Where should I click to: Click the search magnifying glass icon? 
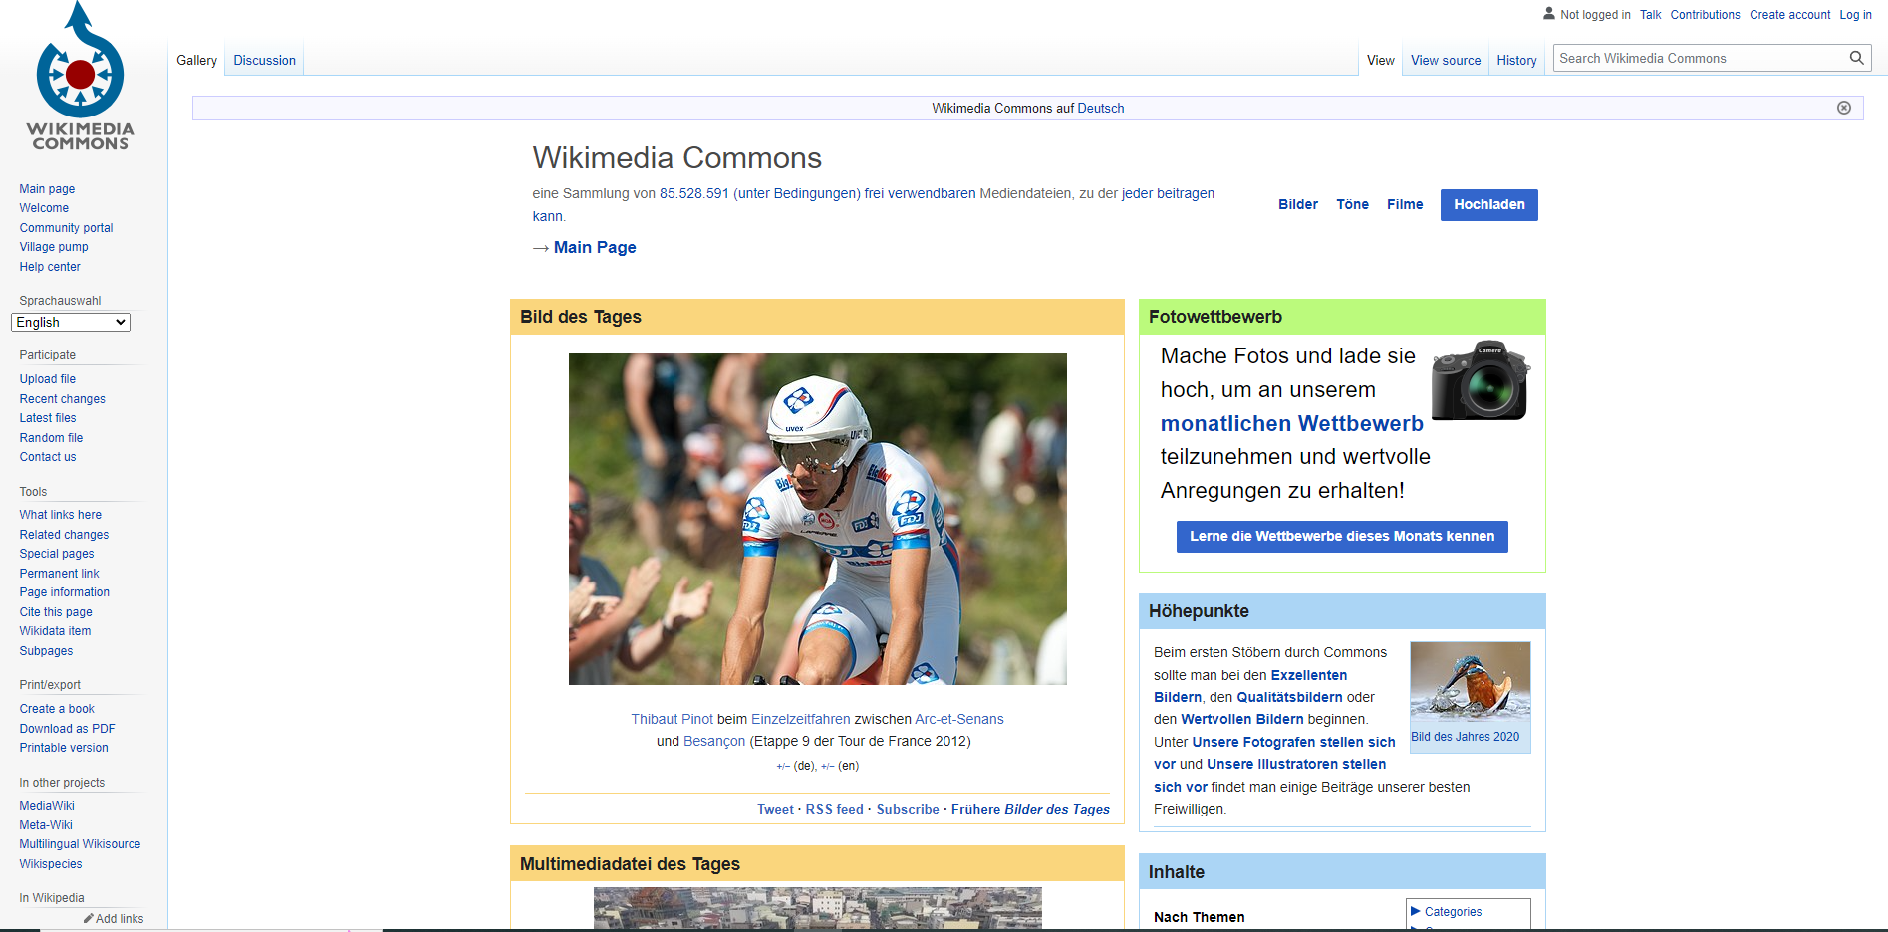1855,58
